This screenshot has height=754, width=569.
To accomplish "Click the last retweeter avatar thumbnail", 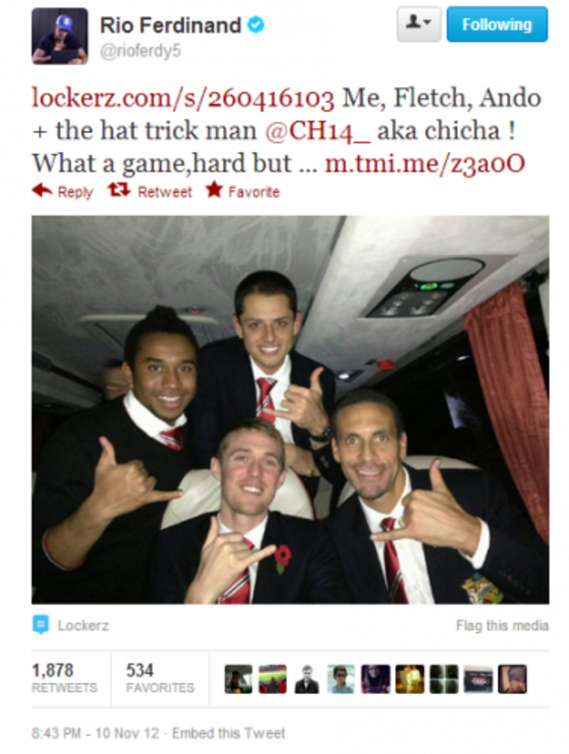I will pos(512,679).
